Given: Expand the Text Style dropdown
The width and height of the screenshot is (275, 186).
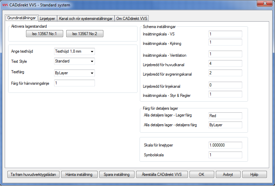Looking at the screenshot, I should coord(74,61).
